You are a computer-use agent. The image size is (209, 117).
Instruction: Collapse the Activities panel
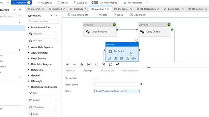click(x=57, y=16)
